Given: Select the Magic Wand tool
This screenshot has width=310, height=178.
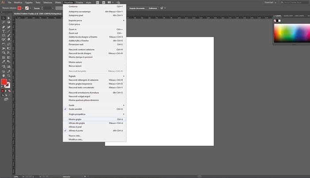Looking at the screenshot, I should tap(4, 23).
